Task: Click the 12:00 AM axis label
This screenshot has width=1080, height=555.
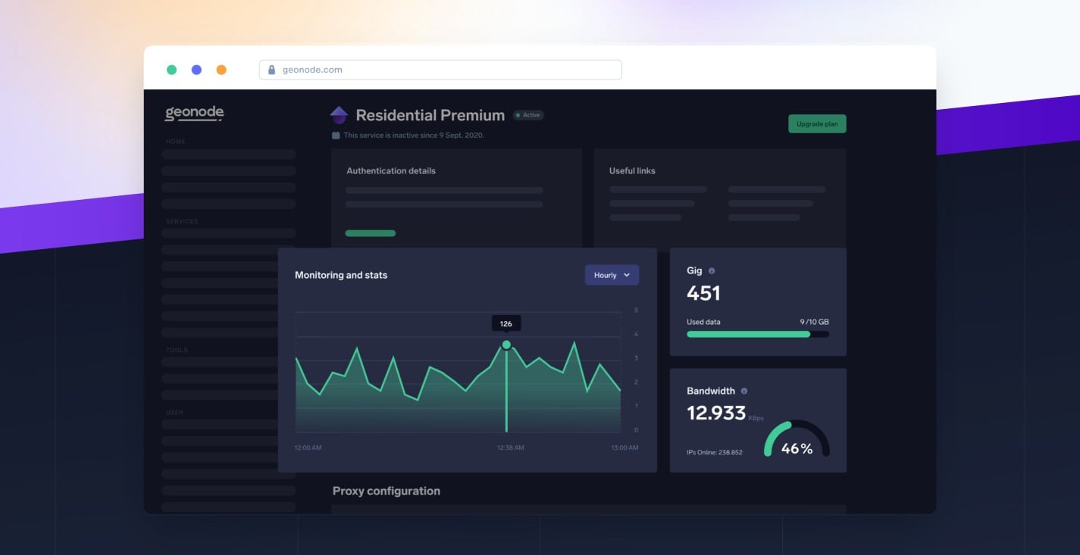Action: 308,447
